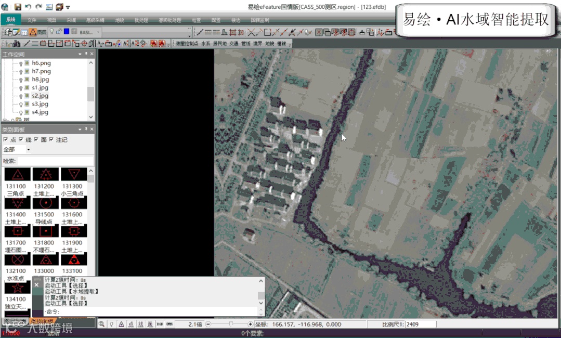Open the 地貌 menu tab
The width and height of the screenshot is (561, 338).
(x=120, y=20)
